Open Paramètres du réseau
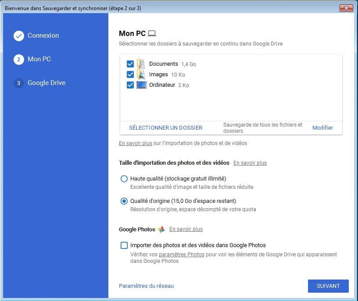This screenshot has width=358, height=301. pos(146,286)
